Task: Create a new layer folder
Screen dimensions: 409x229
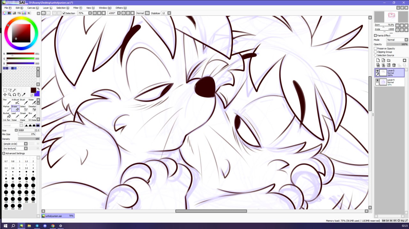Action: pyautogui.click(x=389, y=60)
